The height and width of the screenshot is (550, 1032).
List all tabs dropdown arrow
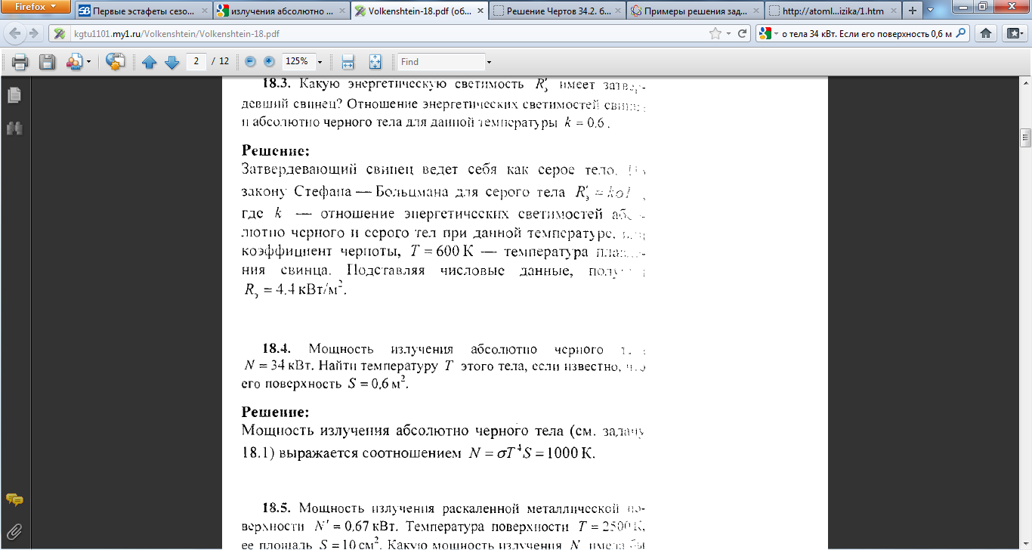[x=931, y=11]
